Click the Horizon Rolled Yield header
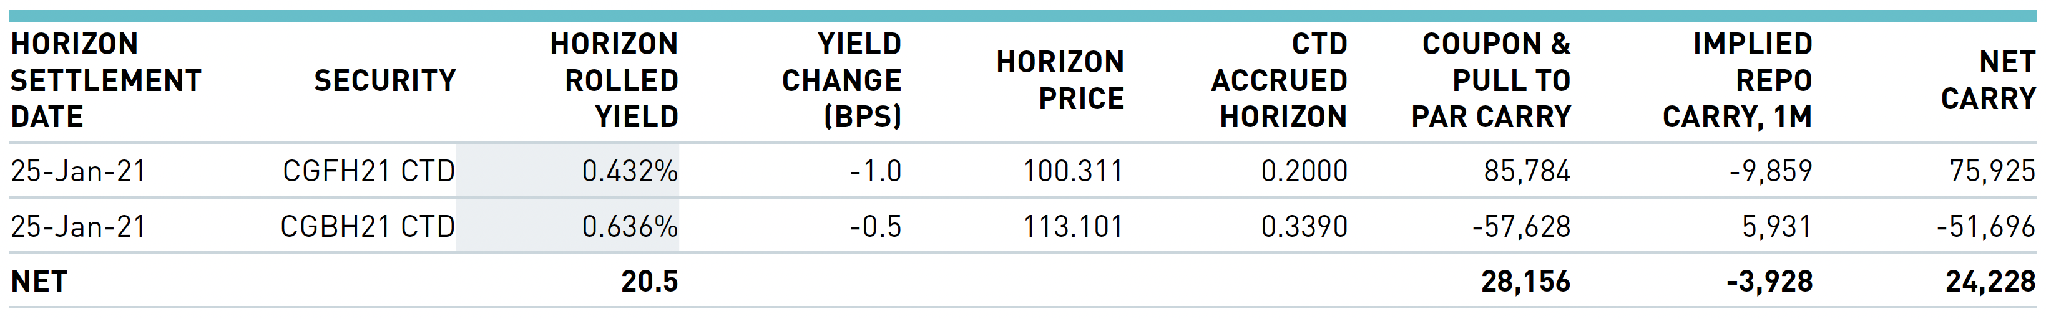The height and width of the screenshot is (319, 2046). (614, 80)
